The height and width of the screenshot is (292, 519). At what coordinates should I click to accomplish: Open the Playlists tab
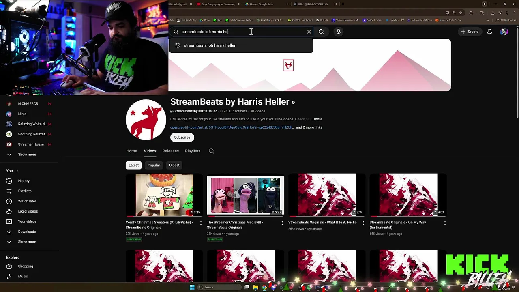pos(193,151)
